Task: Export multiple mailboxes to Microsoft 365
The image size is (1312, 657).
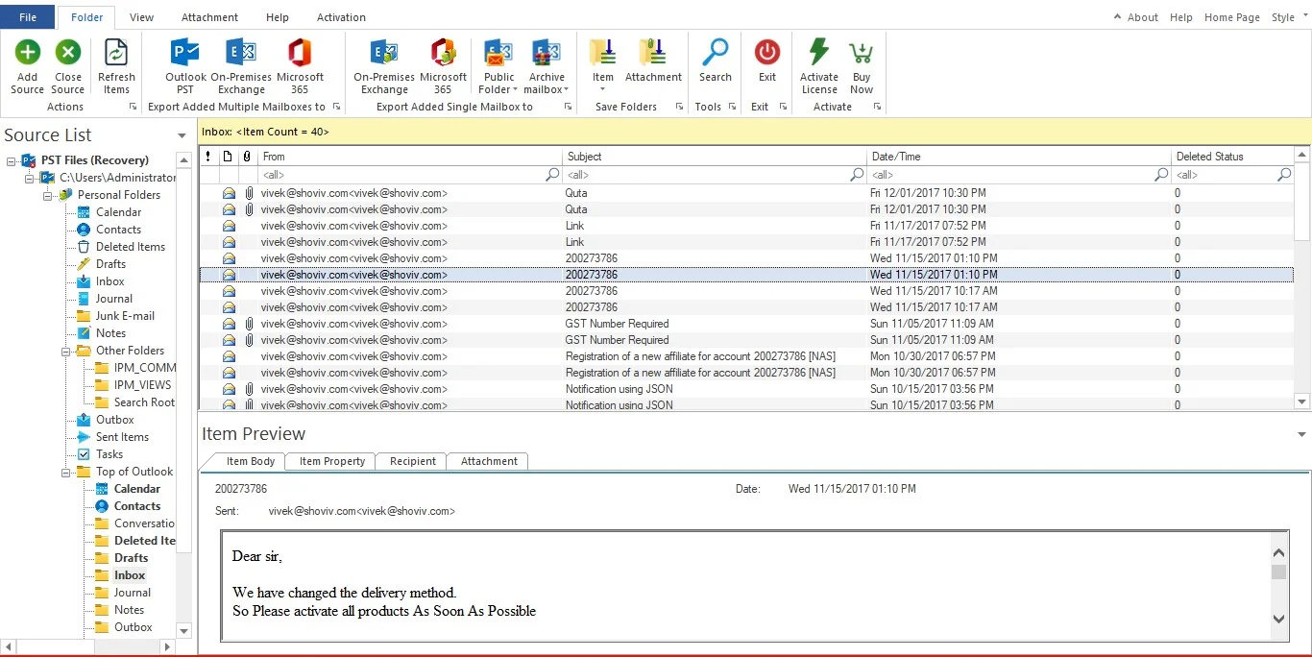Action: 300,65
